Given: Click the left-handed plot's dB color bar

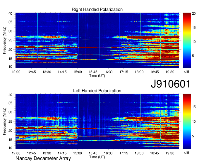Looking at the screenshot, I should coord(187,122).
